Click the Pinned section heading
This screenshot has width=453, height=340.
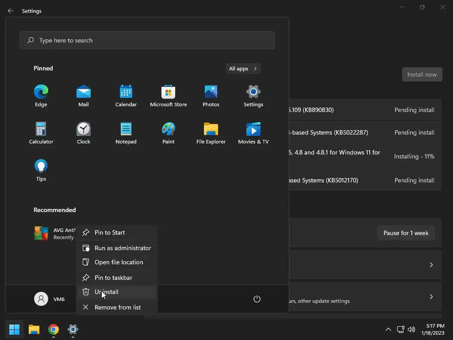click(43, 68)
